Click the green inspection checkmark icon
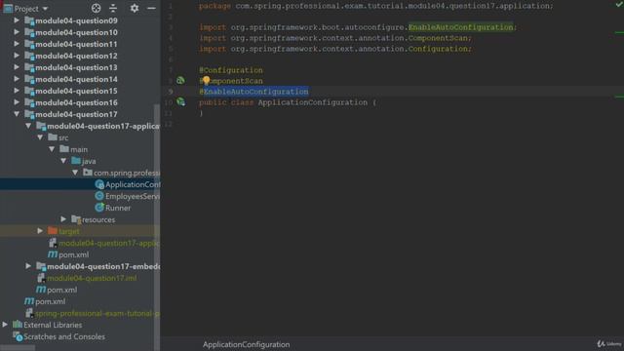The width and height of the screenshot is (624, 351). pos(619,4)
